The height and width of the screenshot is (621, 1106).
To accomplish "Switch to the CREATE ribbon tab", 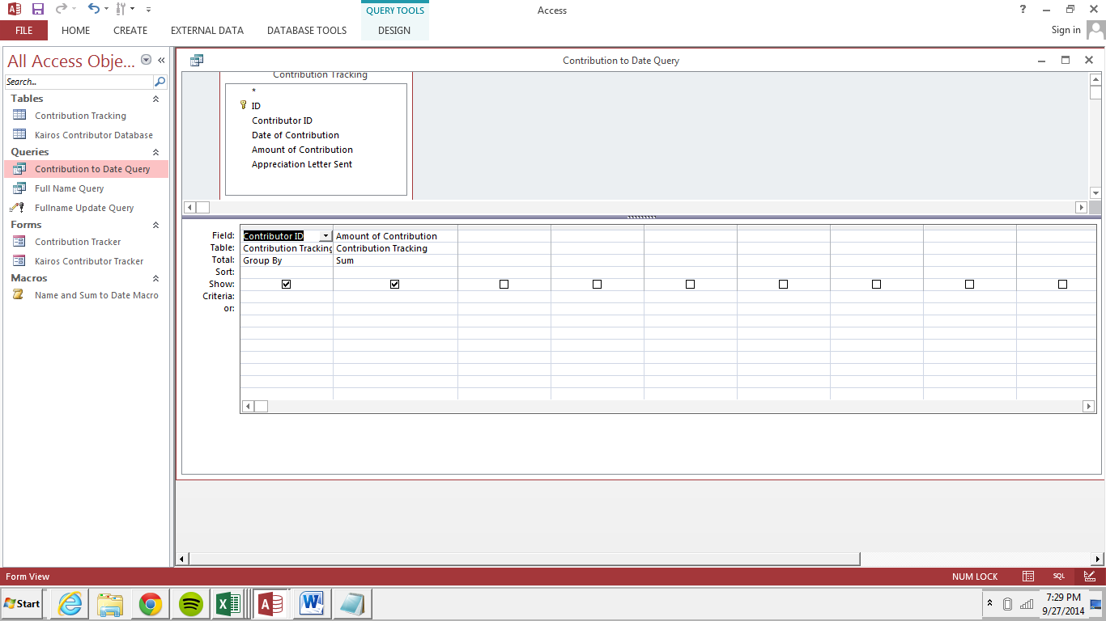I will pos(130,31).
